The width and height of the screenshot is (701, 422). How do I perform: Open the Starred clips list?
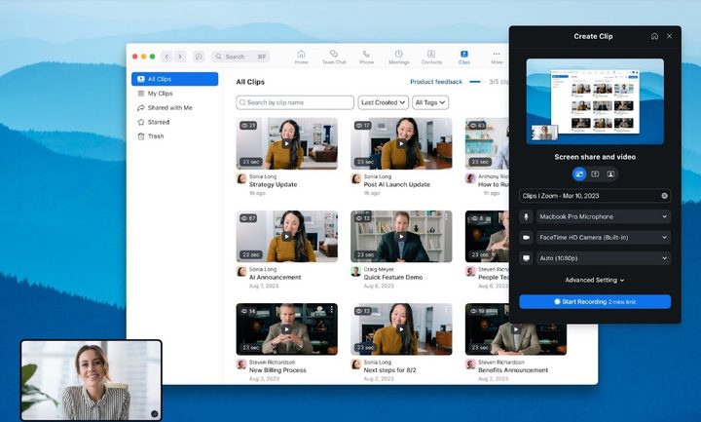pyautogui.click(x=158, y=122)
